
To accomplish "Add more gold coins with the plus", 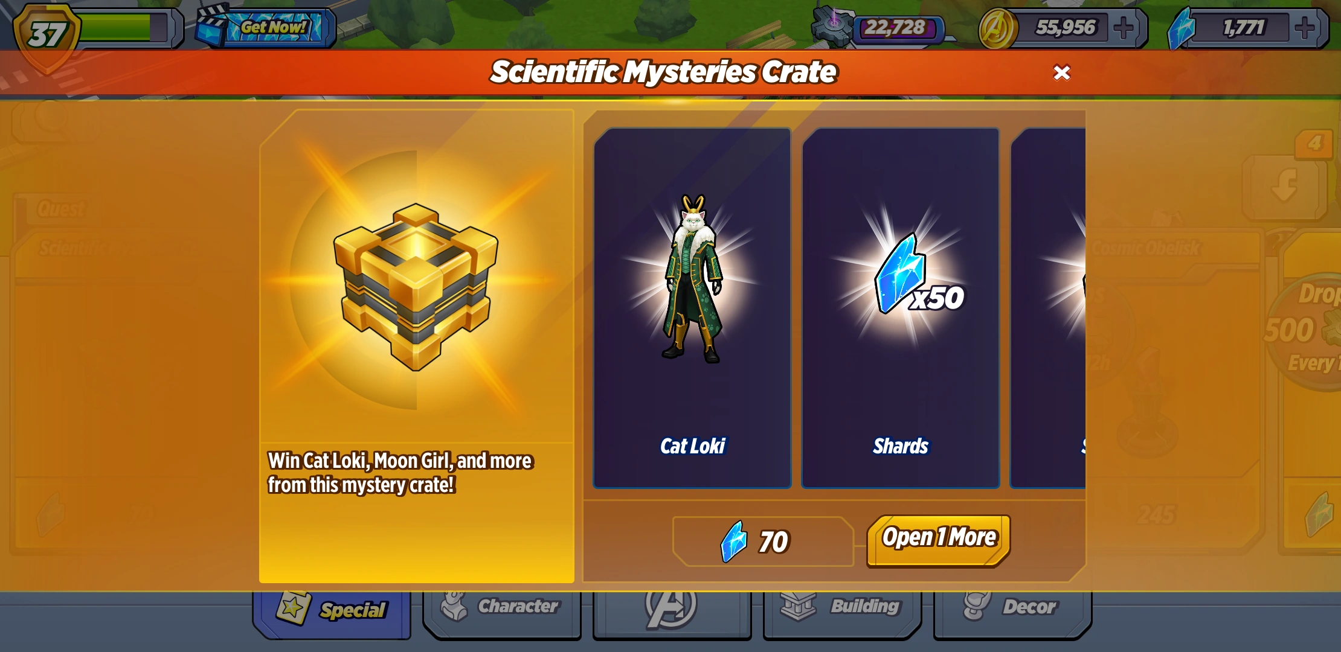I will tap(1124, 28).
